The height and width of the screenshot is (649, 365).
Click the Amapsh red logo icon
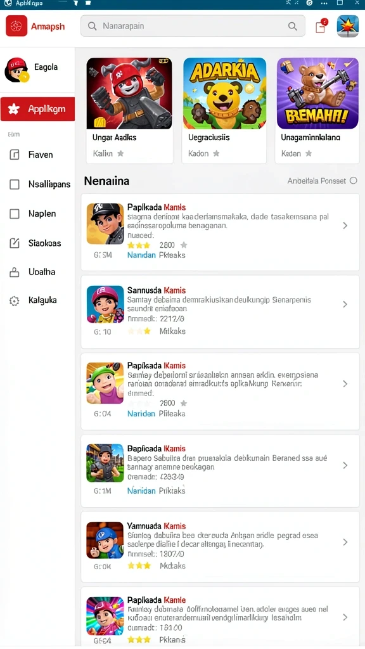[16, 26]
